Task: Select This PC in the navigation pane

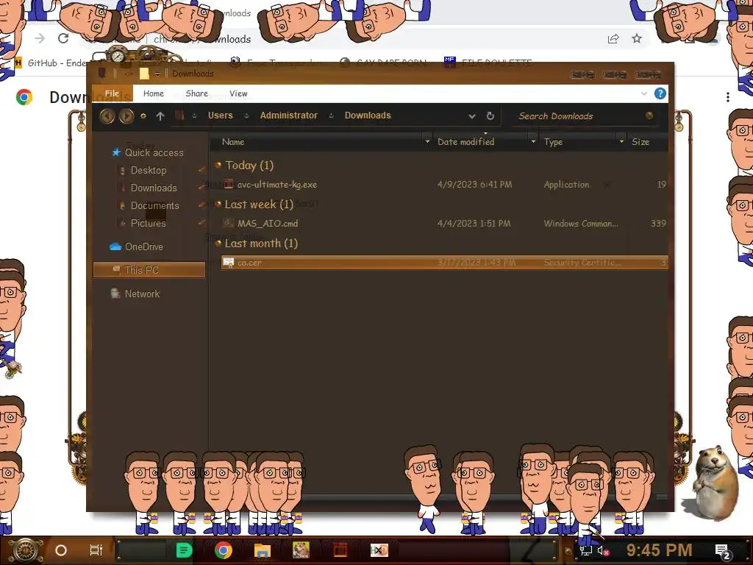Action: pos(149,270)
